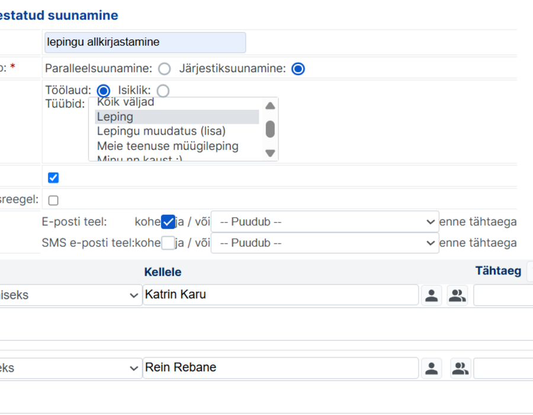The image size is (533, 415).
Task: Pick group for Rein Rebane row
Action: pyautogui.click(x=461, y=368)
